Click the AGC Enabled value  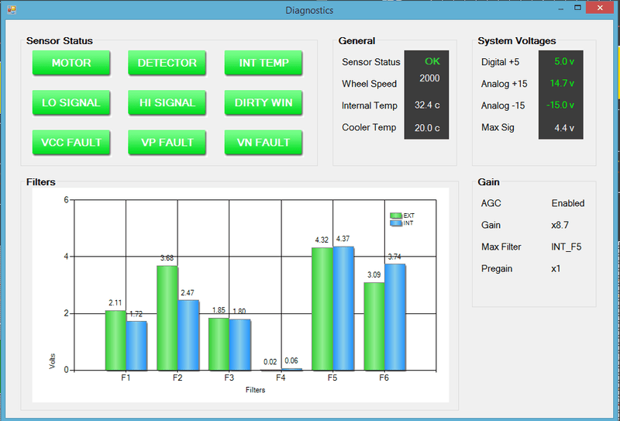(568, 203)
